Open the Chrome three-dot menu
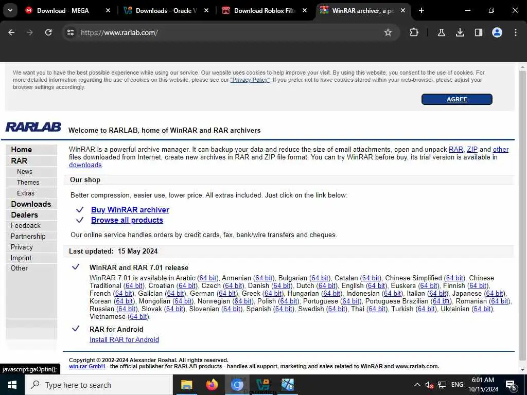 [x=516, y=32]
